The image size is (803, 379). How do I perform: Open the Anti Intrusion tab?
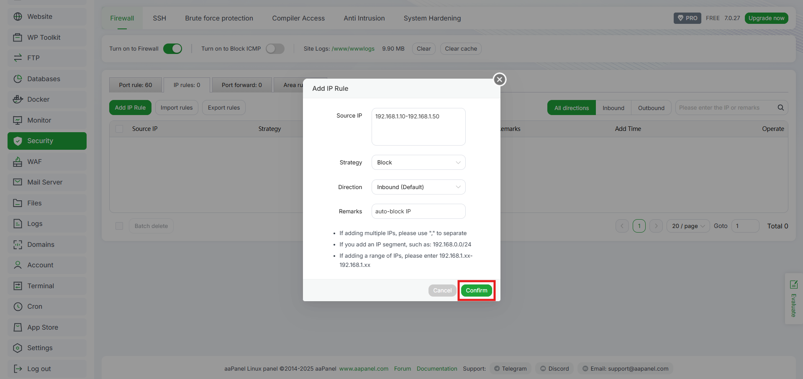(364, 18)
